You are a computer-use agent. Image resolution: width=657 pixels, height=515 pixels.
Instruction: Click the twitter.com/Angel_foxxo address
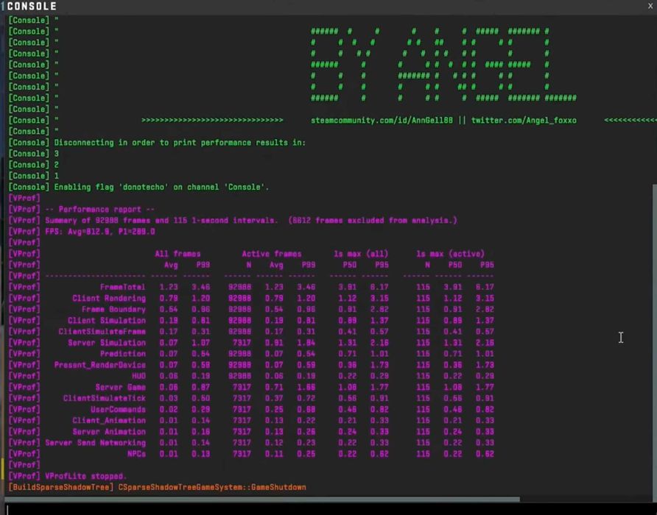coord(524,121)
